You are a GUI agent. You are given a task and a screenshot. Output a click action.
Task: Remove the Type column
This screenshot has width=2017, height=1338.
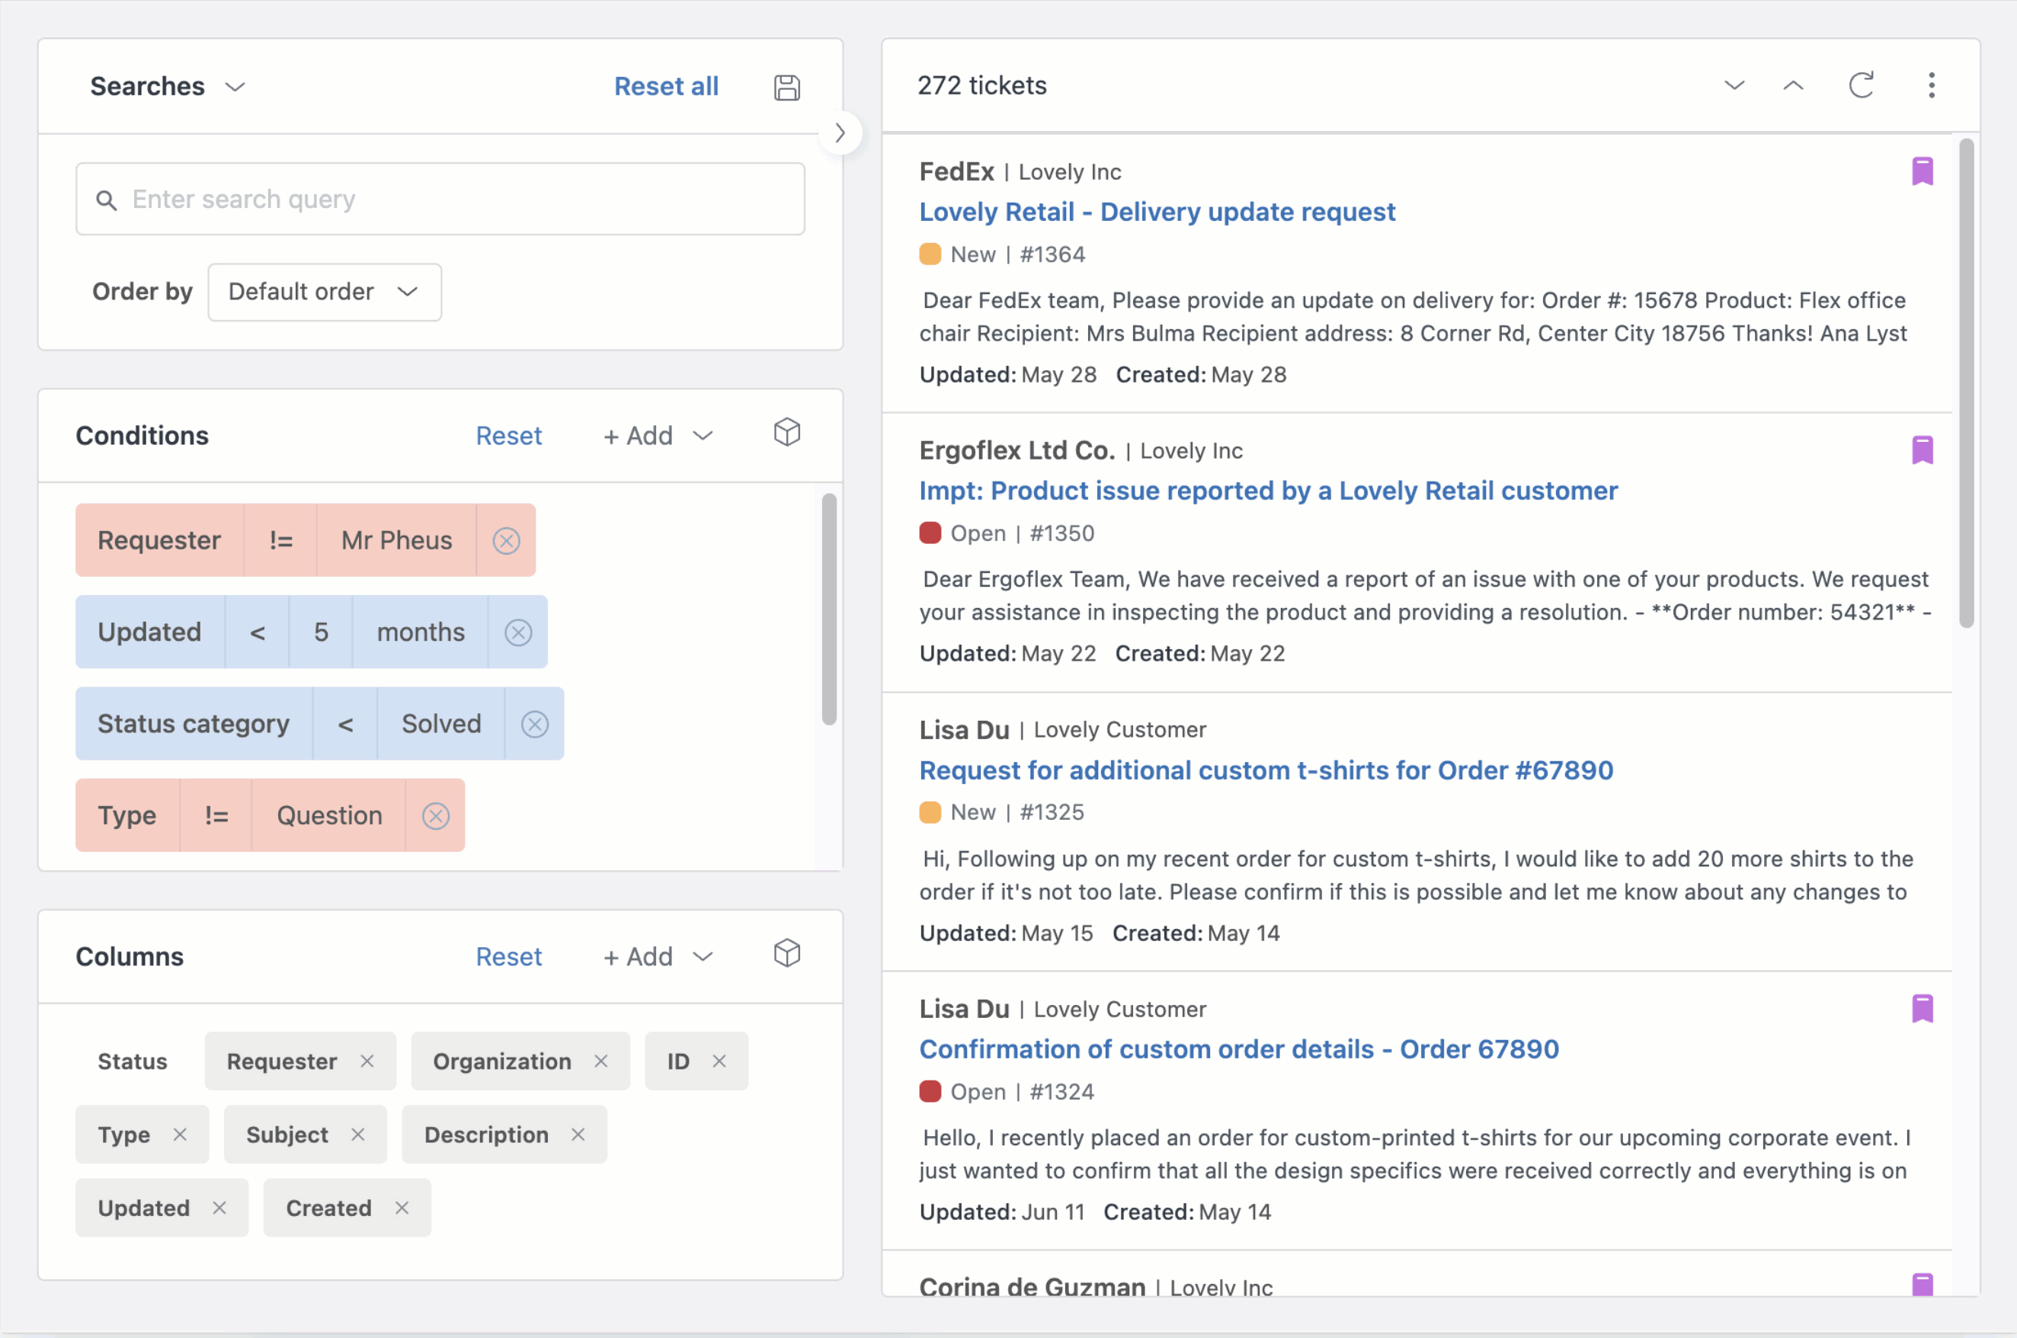179,1134
